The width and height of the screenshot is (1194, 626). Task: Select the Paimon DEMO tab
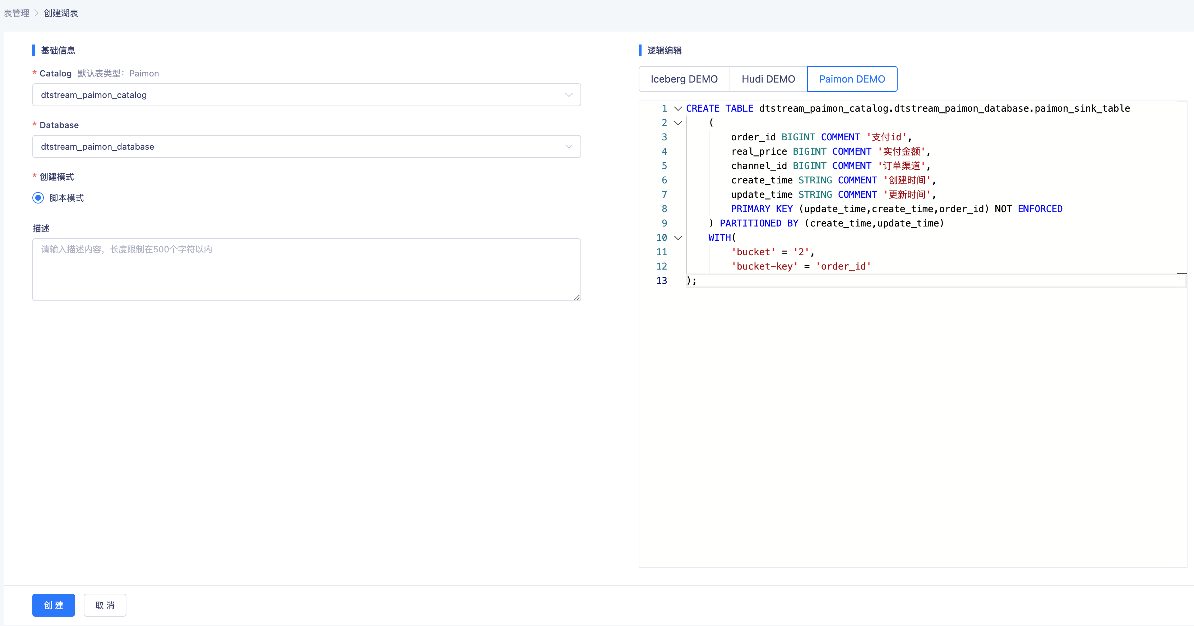(852, 79)
